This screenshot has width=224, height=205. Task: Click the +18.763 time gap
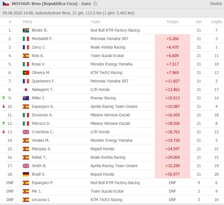pyautogui.click(x=172, y=132)
